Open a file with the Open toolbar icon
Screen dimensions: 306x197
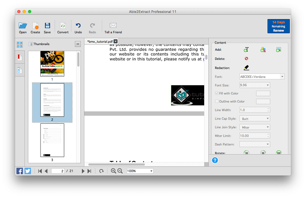coord(23,26)
